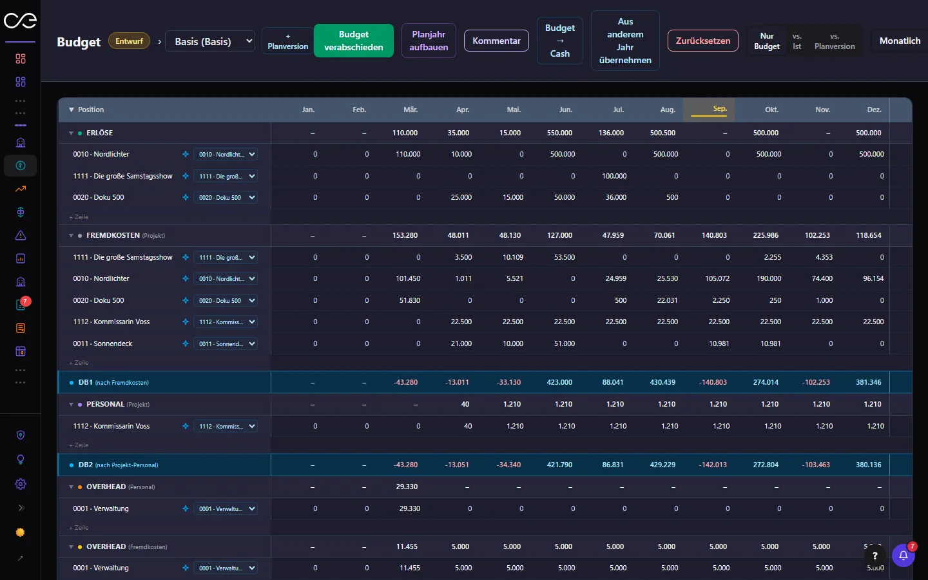
Task: Add a new Planversion
Action: [288, 41]
